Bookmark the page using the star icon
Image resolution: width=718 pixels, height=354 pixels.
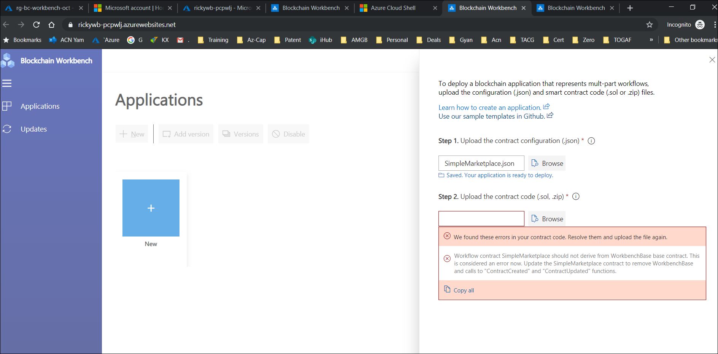[649, 24]
